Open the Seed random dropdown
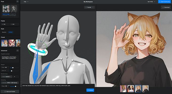The height and width of the screenshot is (94, 172). point(7,77)
